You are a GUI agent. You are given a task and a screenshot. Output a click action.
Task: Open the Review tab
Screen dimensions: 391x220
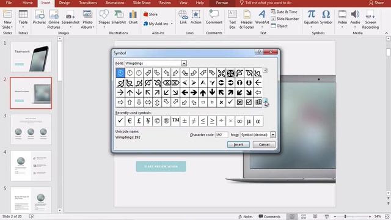[165, 2]
